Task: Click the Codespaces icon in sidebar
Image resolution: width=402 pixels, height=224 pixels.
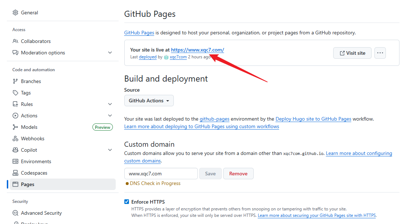Action: tap(15, 173)
